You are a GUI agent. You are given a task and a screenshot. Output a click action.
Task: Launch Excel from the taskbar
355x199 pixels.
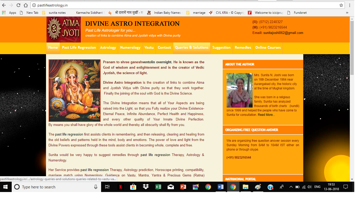coord(158,187)
